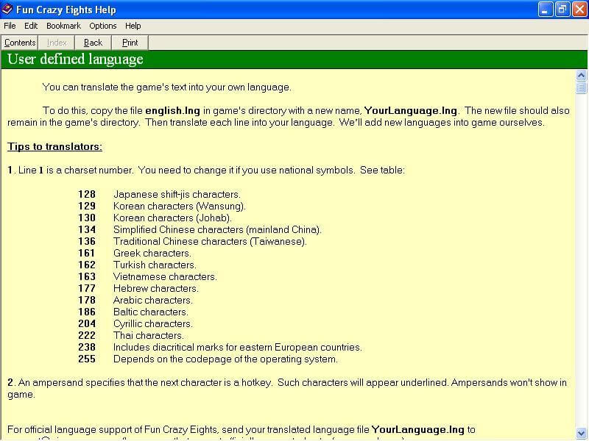Screen dimensions: 589x441
Task: Click the sentence 'Line 1 is a charset number.'
Action: tap(76, 171)
